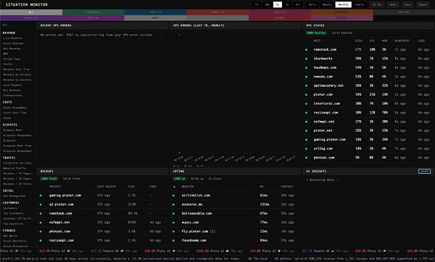Click the Save button in header

pos(407,4)
